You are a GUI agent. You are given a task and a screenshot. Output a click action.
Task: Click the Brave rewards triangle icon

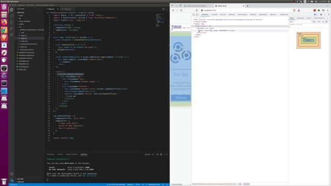[299, 10]
